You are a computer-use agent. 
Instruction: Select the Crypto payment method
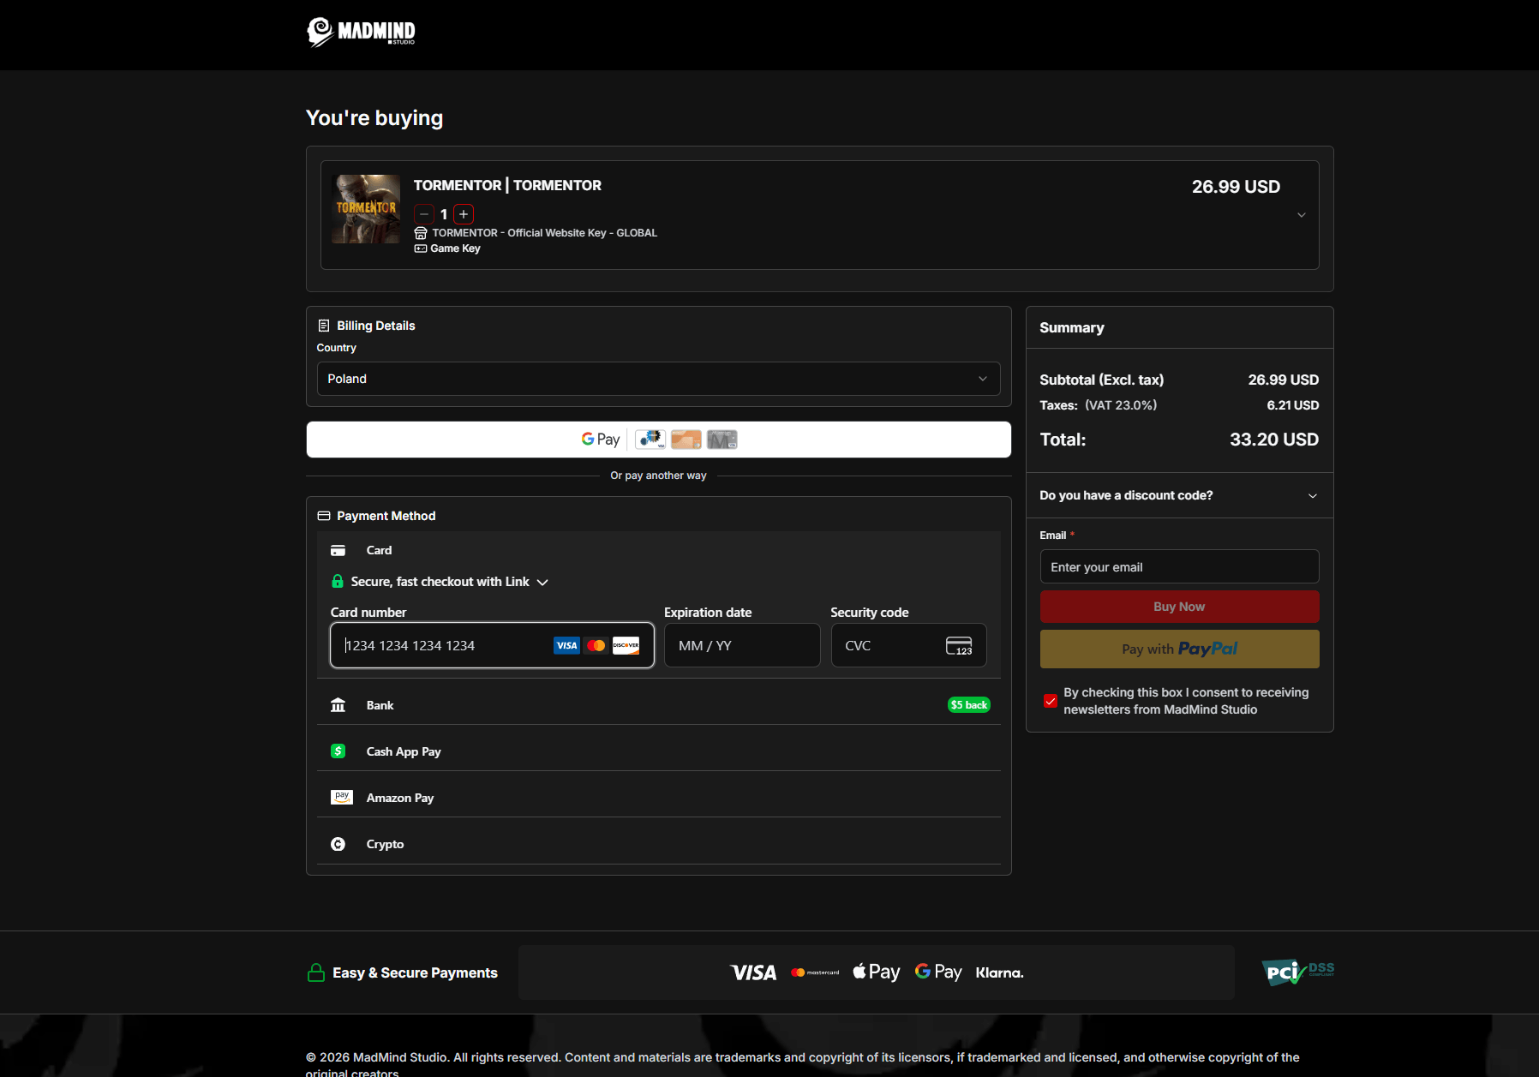click(x=658, y=844)
